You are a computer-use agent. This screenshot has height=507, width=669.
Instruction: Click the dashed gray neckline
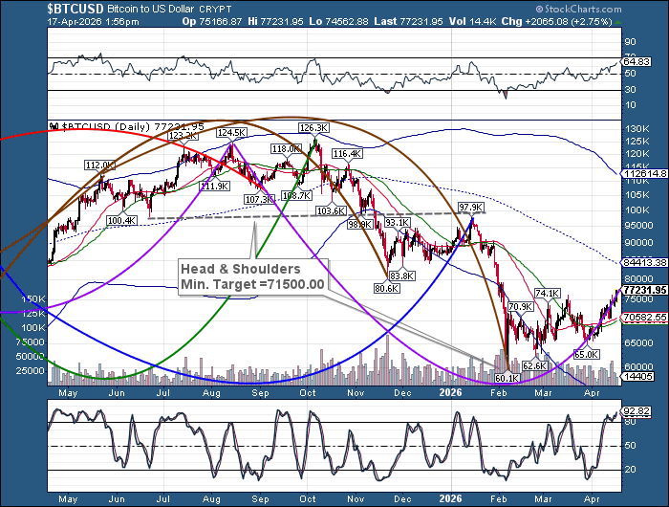[287, 215]
